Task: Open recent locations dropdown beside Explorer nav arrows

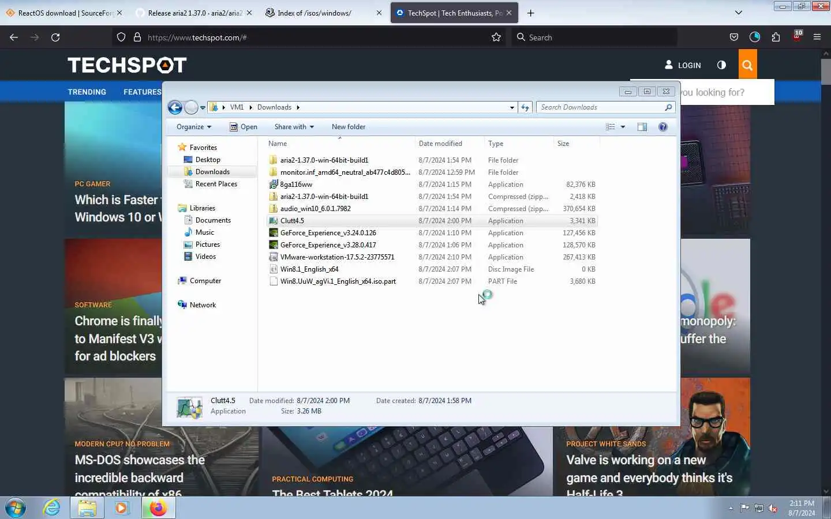Action: [203, 108]
